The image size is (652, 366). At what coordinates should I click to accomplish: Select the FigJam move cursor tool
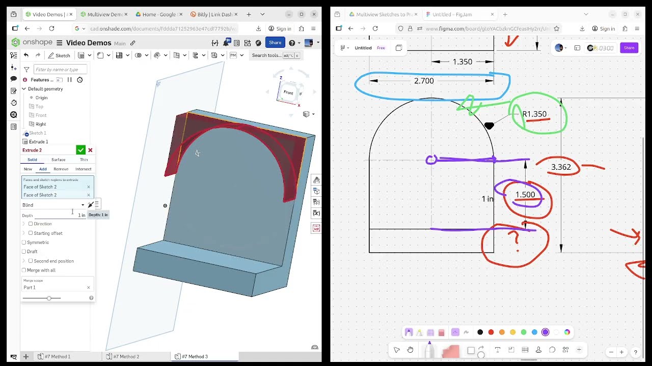click(x=397, y=350)
